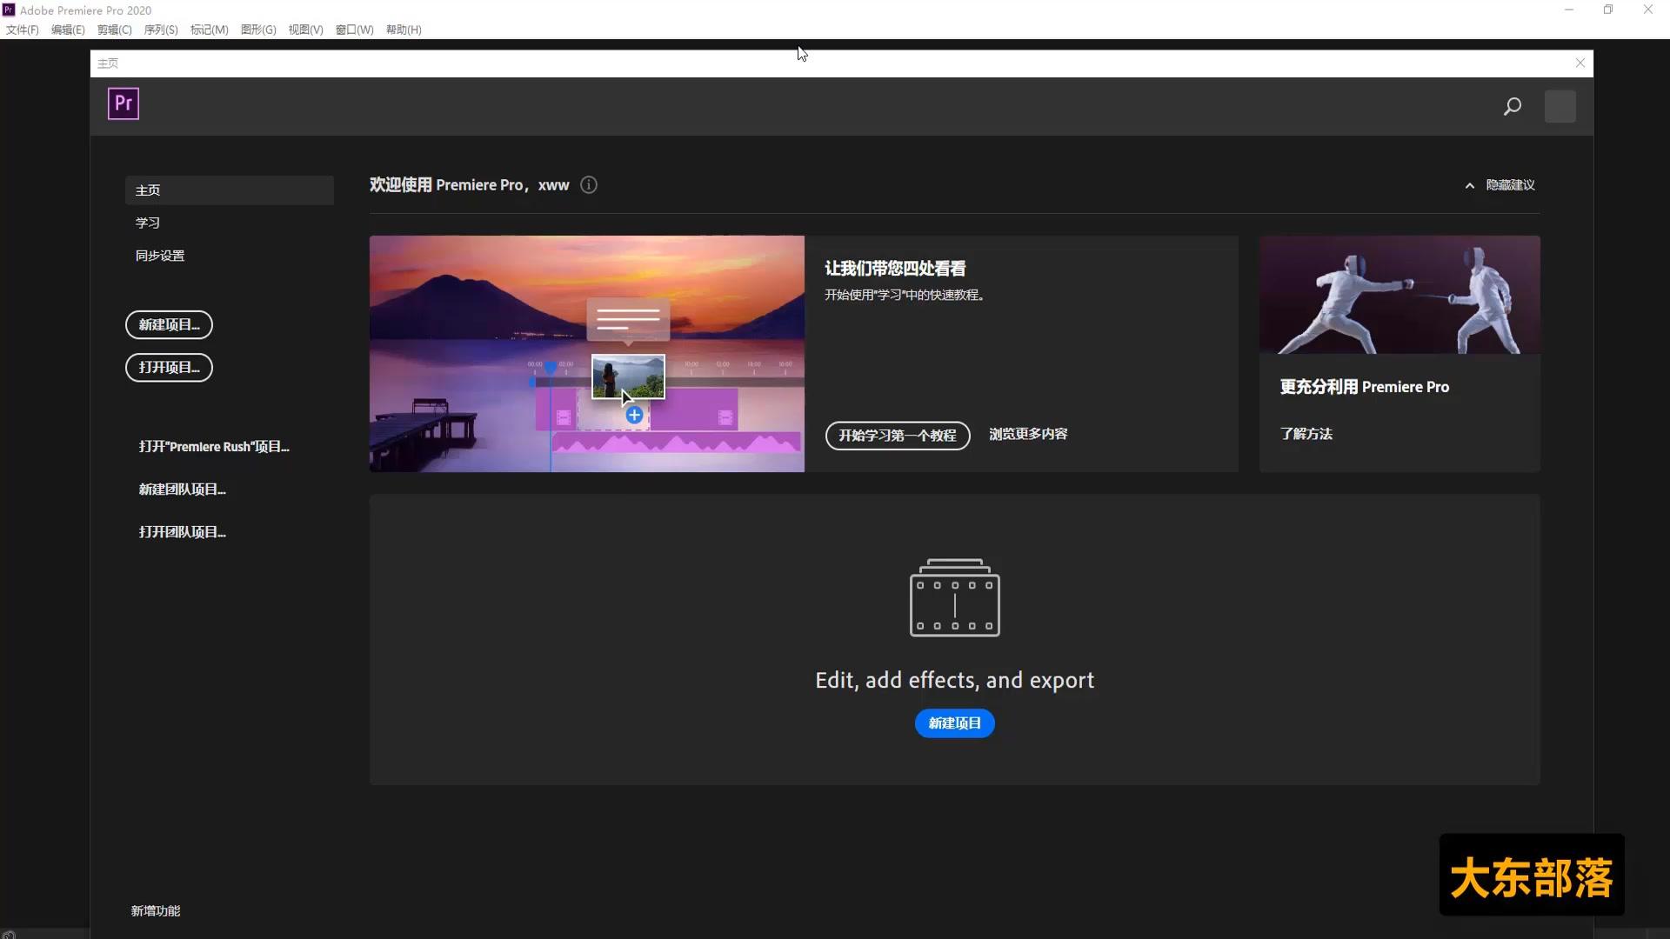Click the 打开项目 button
Viewport: 1670px width, 939px height.
tap(169, 367)
